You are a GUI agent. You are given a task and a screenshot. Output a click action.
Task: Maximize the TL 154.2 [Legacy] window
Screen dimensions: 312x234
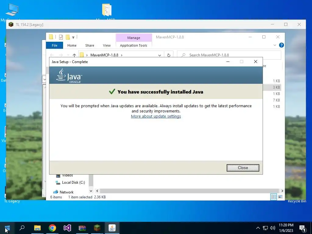click(x=286, y=24)
